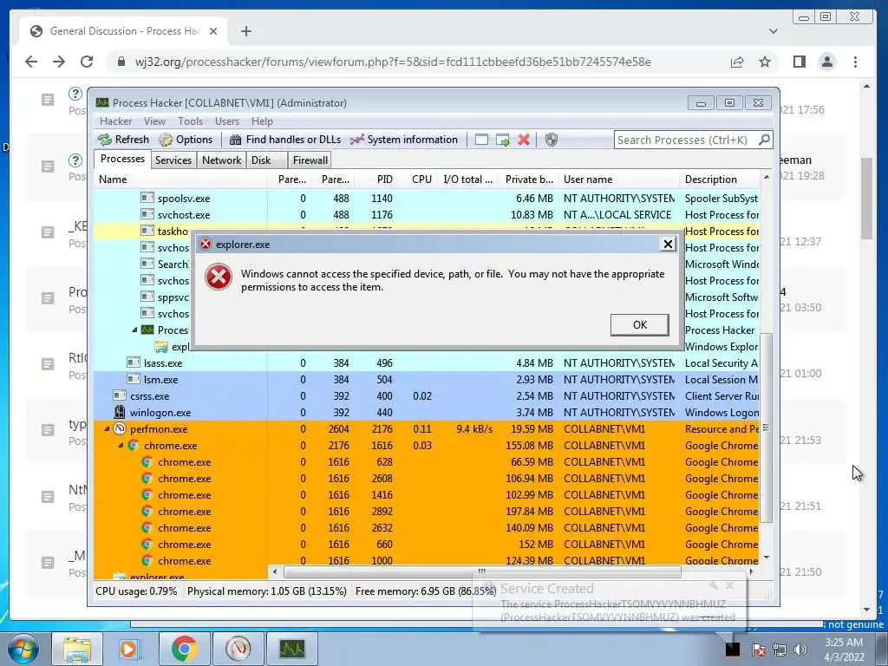The width and height of the screenshot is (888, 666).
Task: Collapse the parent chrome.exe tree node
Action: click(x=120, y=445)
